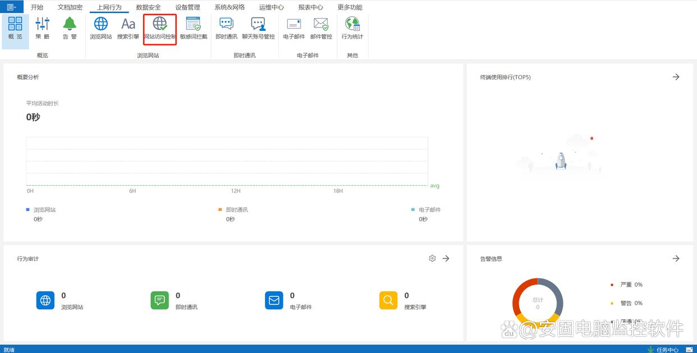The image size is (697, 353).
Task: Click the 聊天账号管控 icon
Action: point(258,28)
